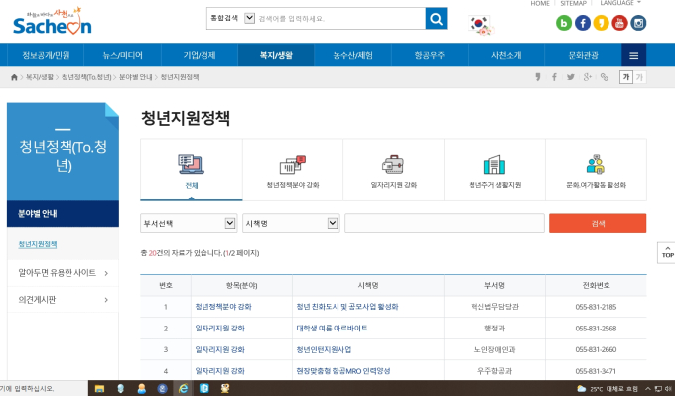Open 대학생 여름 아르바이트 policy link
This screenshot has width=675, height=396.
coord(332,328)
